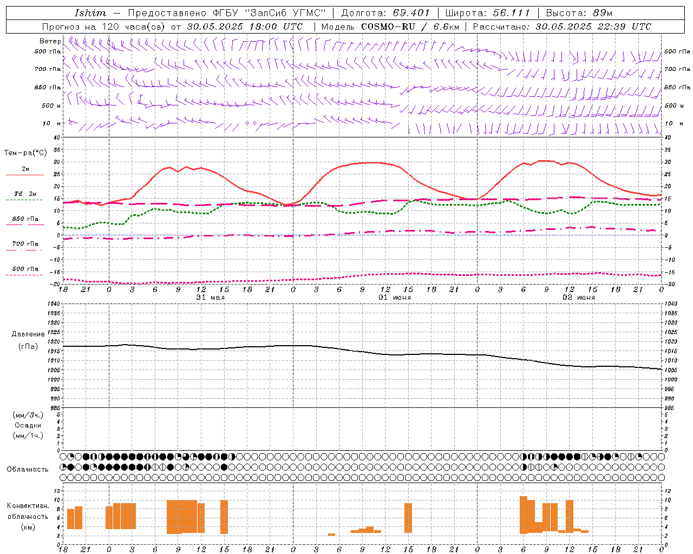Click the (км) unit label for convective clouds

[x=28, y=527]
